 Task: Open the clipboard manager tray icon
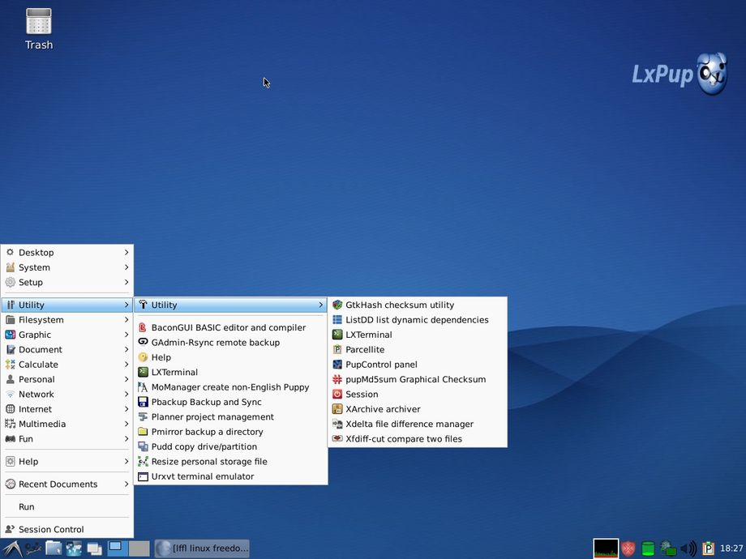pos(708,548)
